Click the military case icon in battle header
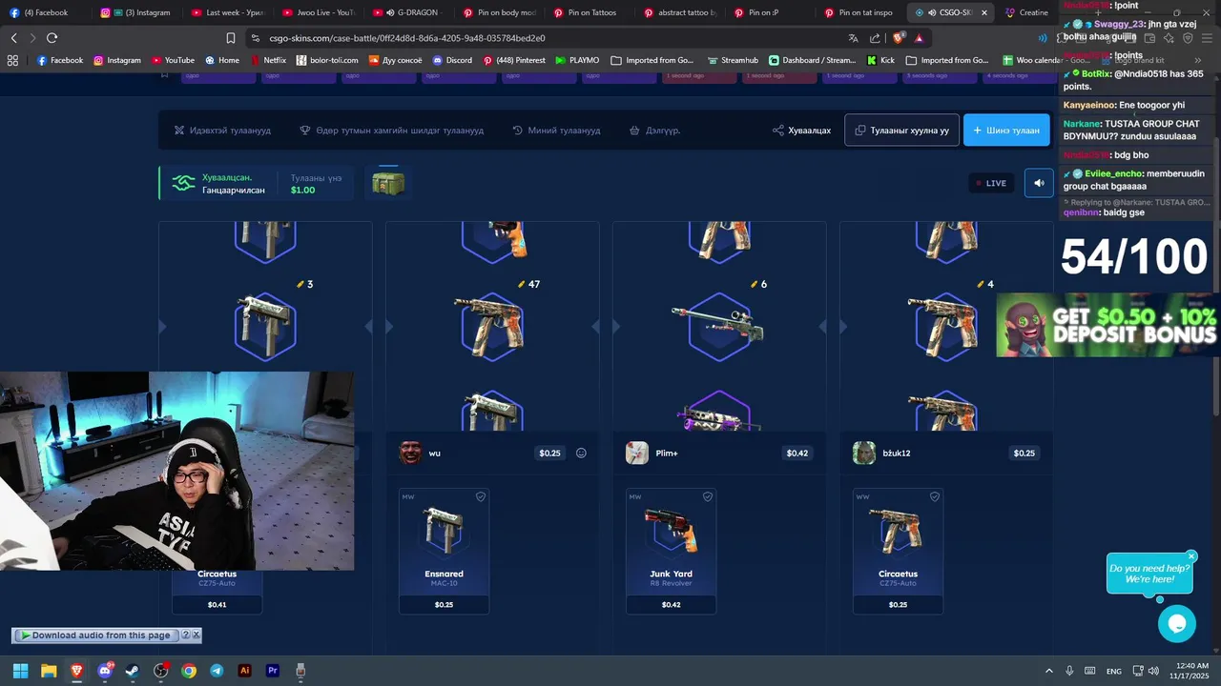This screenshot has width=1221, height=686. coord(388,183)
